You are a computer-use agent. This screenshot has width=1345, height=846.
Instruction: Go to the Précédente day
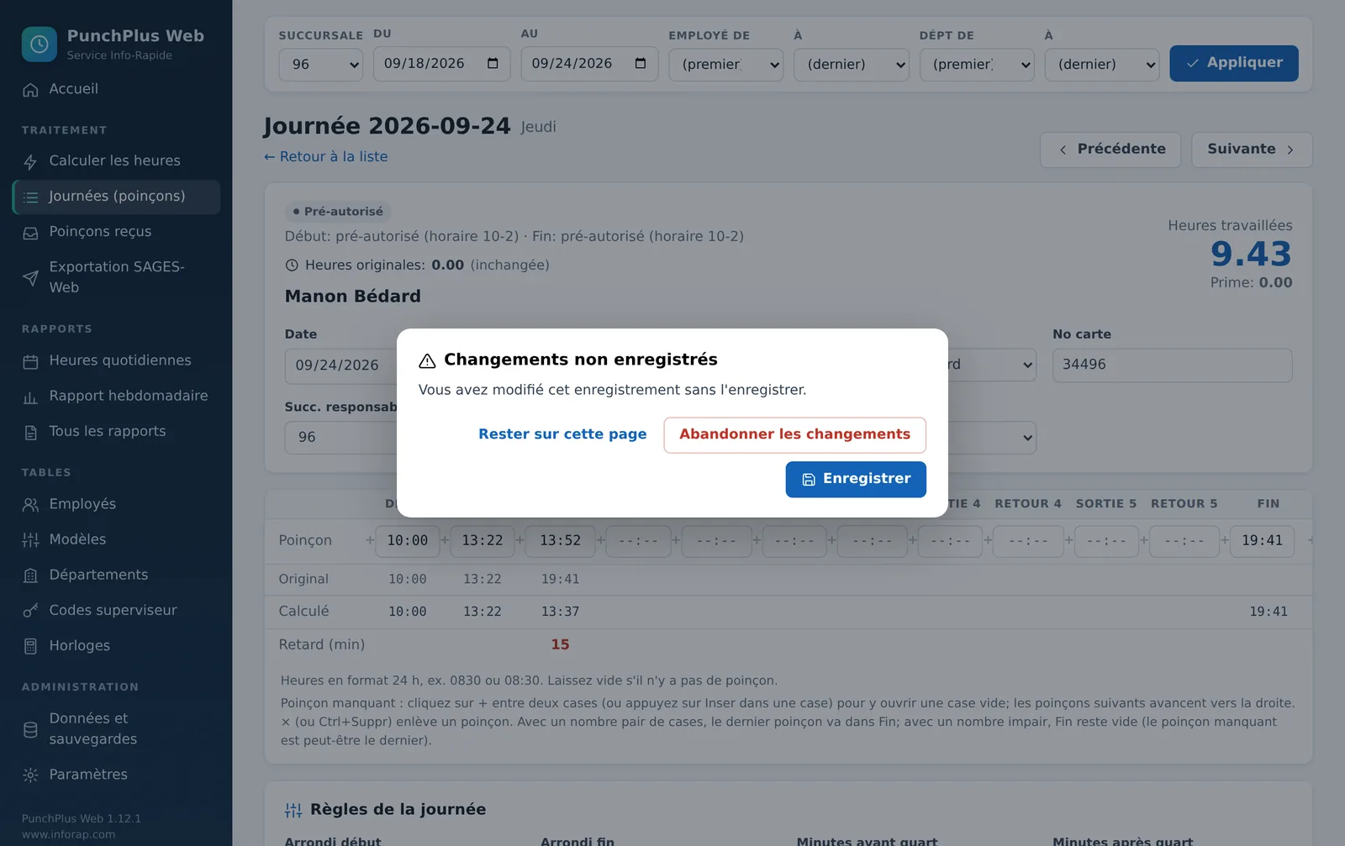point(1110,150)
